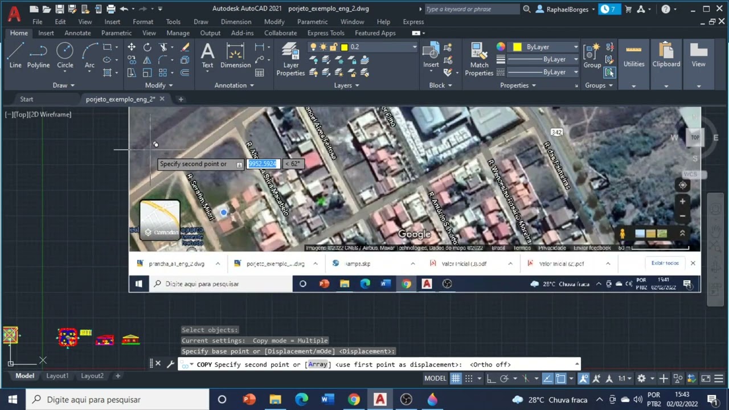Toggle snap mode in status bar
The image size is (729, 410).
(469, 378)
